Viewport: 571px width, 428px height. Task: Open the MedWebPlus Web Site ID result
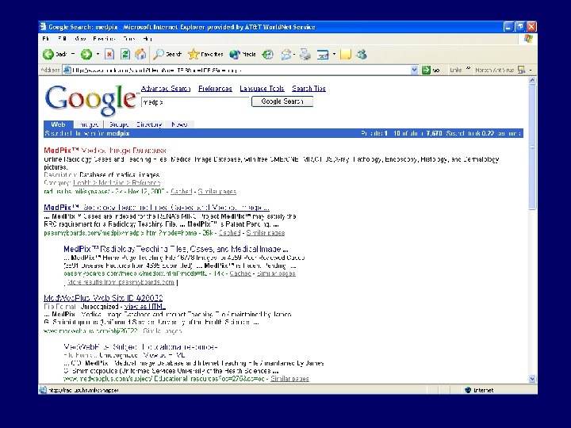coord(103,298)
